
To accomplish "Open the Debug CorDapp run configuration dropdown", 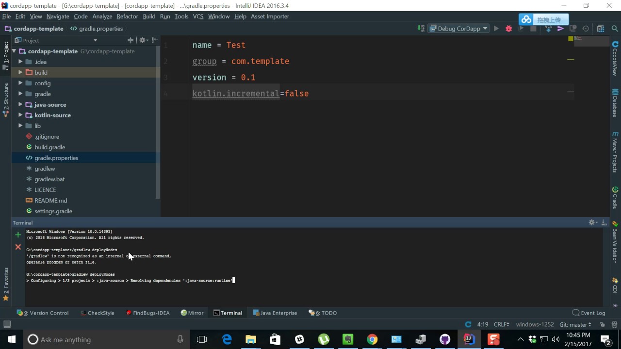I will coord(459,29).
